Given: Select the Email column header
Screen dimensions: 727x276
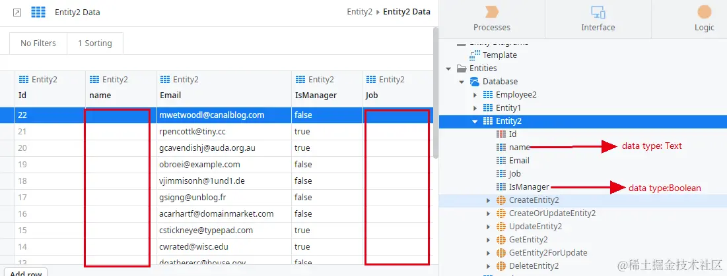Looking at the screenshot, I should (224, 88).
